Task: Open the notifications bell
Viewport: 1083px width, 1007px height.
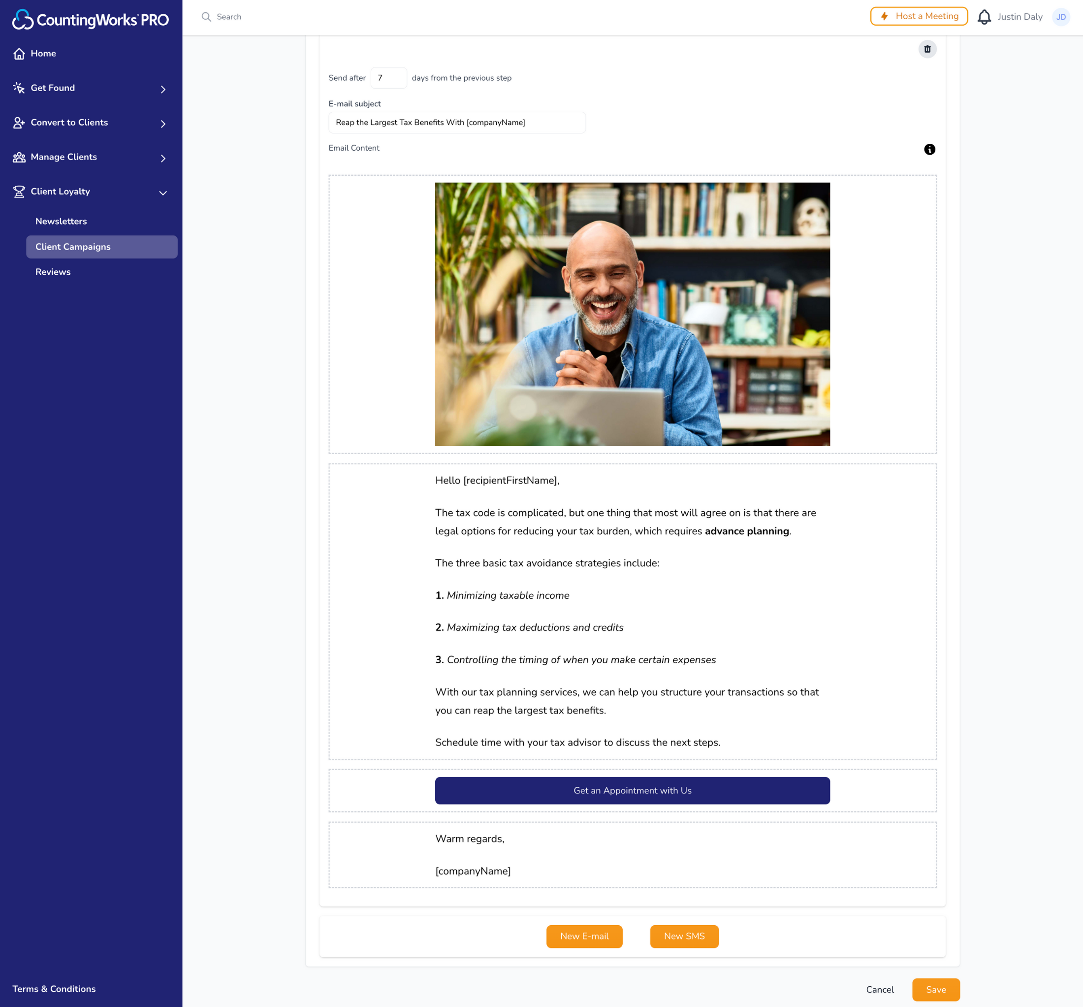Action: click(x=984, y=17)
